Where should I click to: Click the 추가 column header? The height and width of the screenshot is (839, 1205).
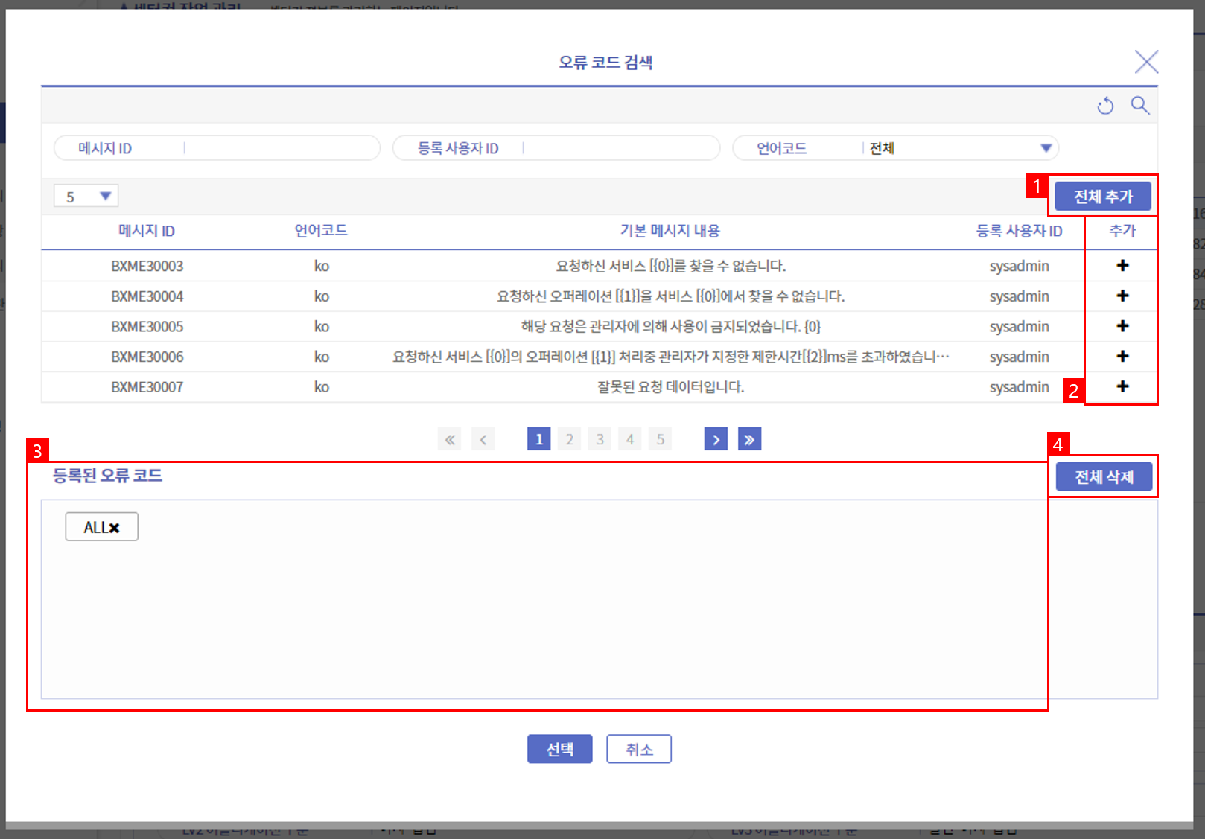[1122, 231]
